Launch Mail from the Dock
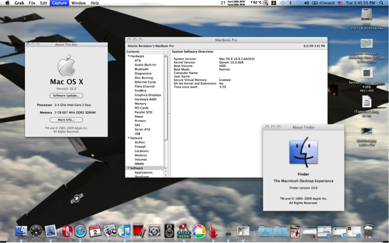The height and width of the screenshot is (243, 389). 51,231
